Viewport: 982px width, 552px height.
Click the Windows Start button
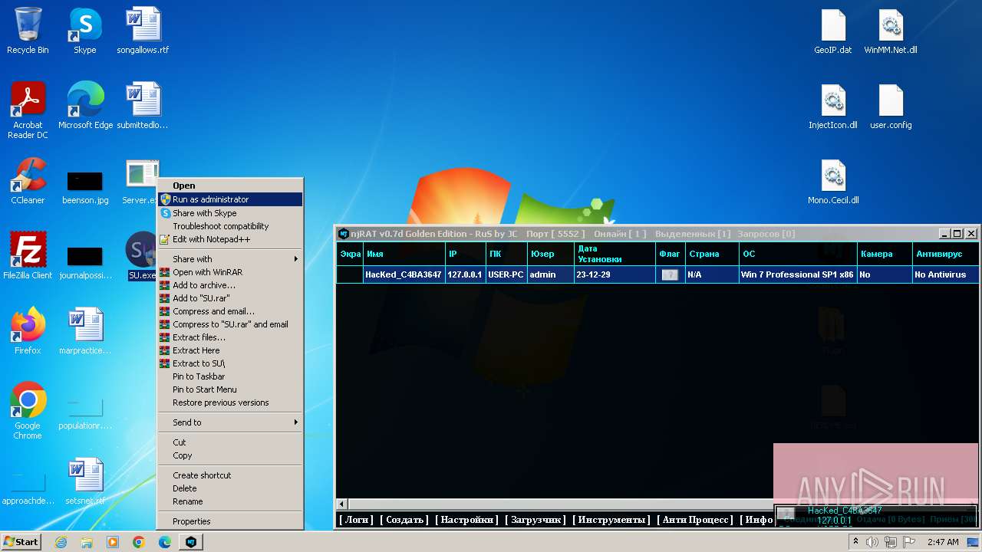(21, 542)
